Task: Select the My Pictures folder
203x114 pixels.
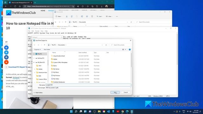Action: [x=56, y=75]
